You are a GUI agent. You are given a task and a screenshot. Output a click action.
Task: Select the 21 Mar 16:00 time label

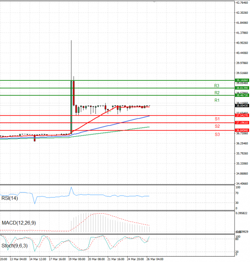115,259
